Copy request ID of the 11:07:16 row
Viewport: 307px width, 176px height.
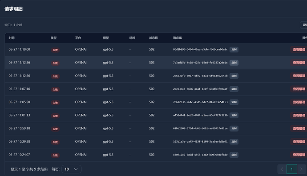point(234,89)
